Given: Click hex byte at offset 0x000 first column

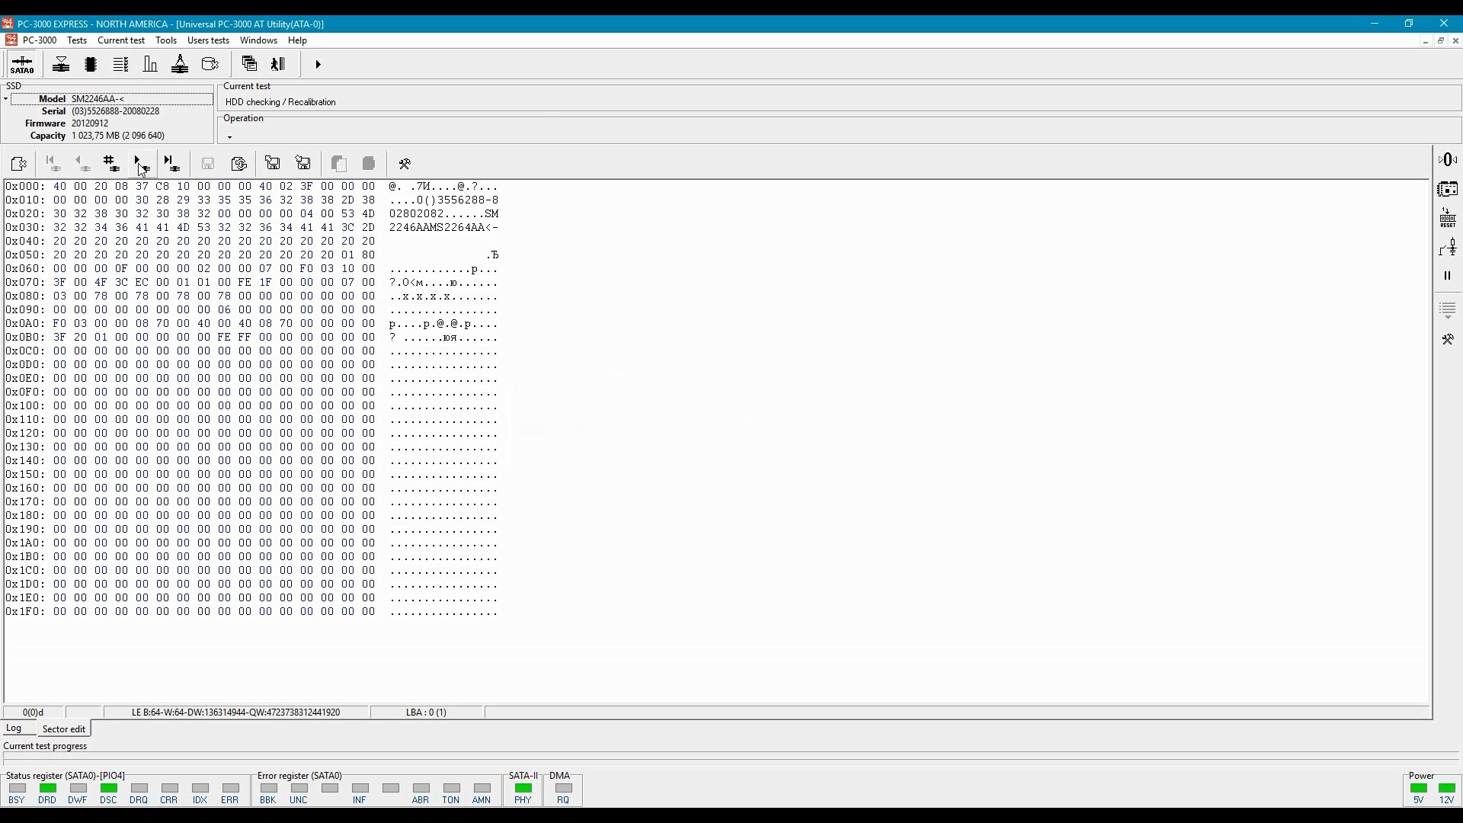Looking at the screenshot, I should point(59,187).
